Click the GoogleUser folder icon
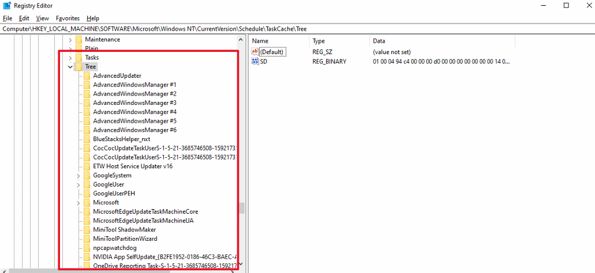 pyautogui.click(x=87, y=185)
